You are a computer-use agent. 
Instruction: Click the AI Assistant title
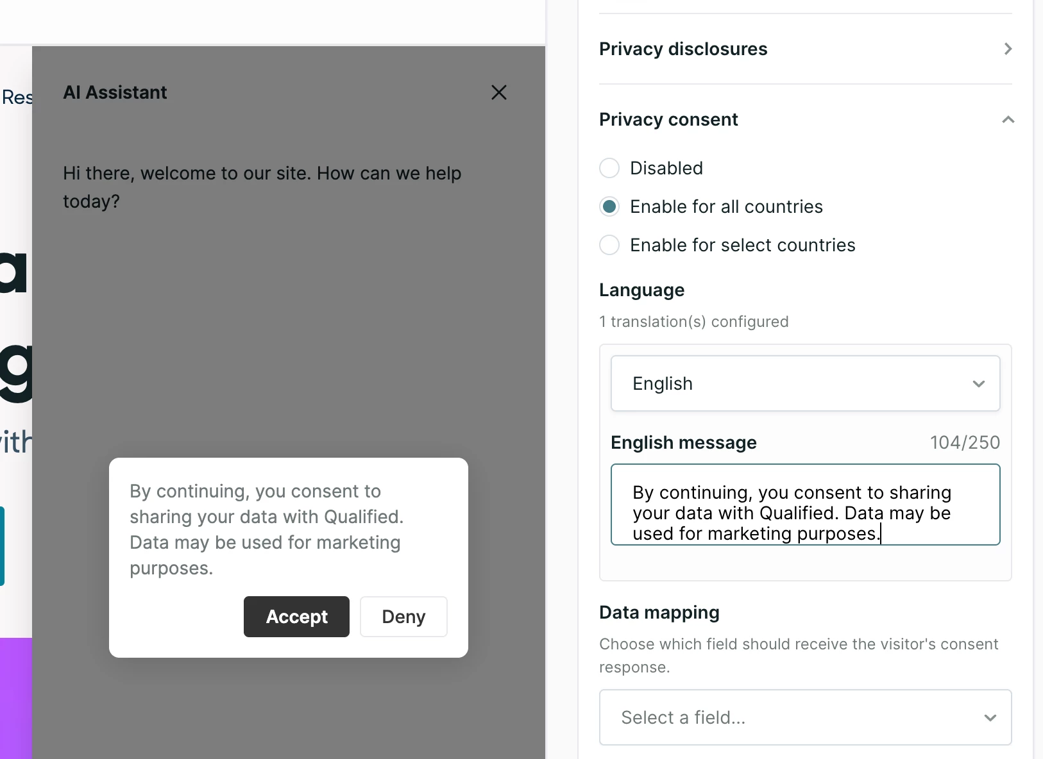[x=115, y=92]
